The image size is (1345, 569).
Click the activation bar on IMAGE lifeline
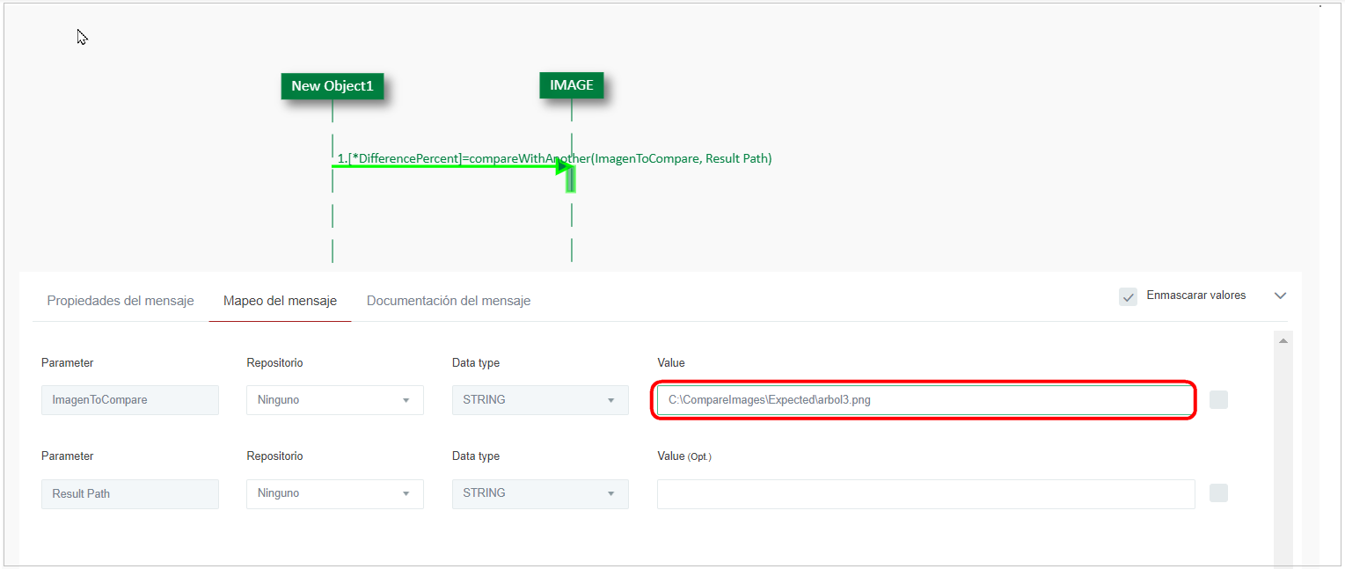click(x=571, y=179)
